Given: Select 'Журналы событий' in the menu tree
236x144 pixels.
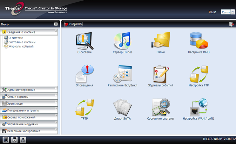Looking at the screenshot, I should click(21, 46).
